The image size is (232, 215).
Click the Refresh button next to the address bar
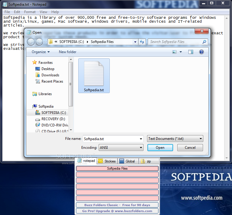pyautogui.click(x=142, y=42)
